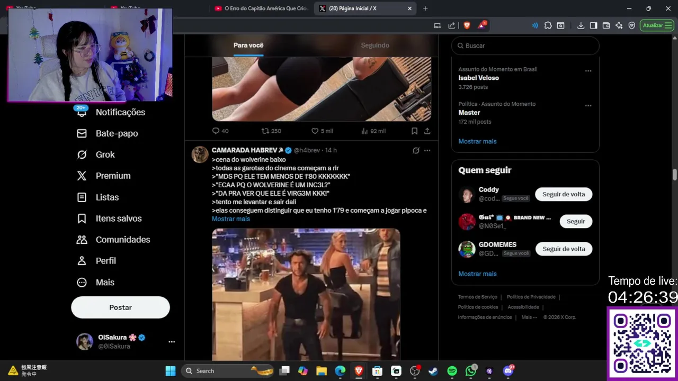
Task: Repost the post with 250 reposts
Action: pyautogui.click(x=271, y=131)
